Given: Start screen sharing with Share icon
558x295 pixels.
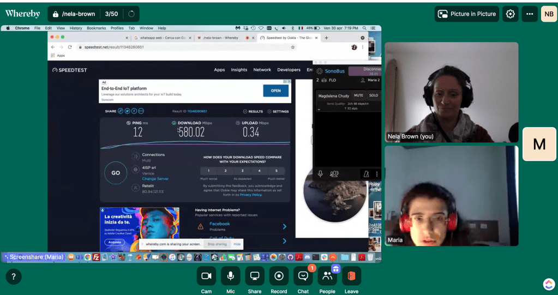Looking at the screenshot, I should (x=255, y=276).
